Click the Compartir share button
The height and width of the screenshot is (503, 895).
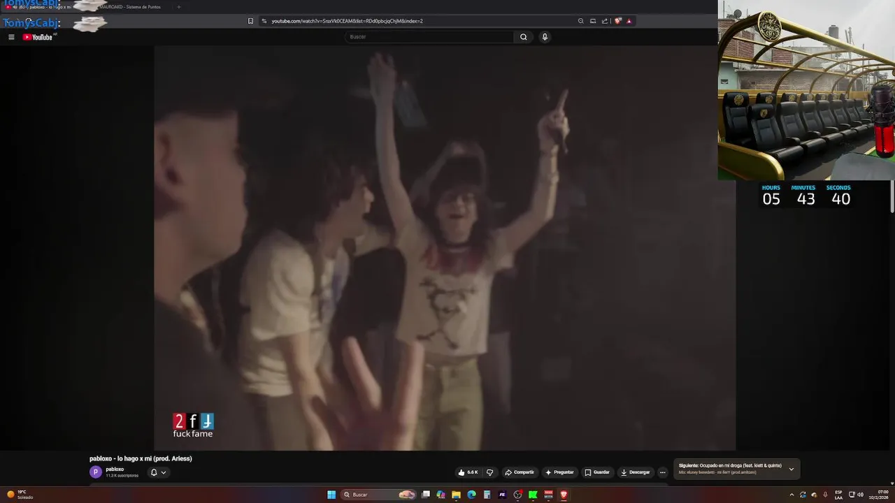coord(520,472)
